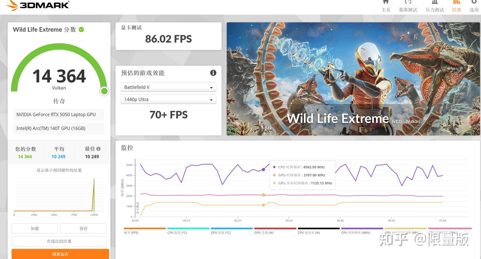Open the Battlefield V game dropdown
481x259 pixels.
[x=168, y=87]
